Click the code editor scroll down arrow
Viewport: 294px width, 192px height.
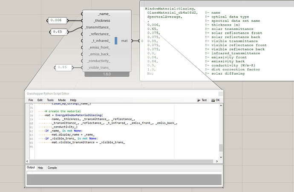click(221, 157)
